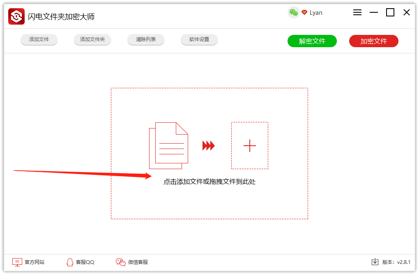This screenshot has width=419, height=275.
Task: Click the WeChat icon in footer
Action: (x=120, y=262)
